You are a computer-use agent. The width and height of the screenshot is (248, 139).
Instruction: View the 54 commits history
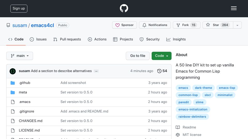[162, 71]
